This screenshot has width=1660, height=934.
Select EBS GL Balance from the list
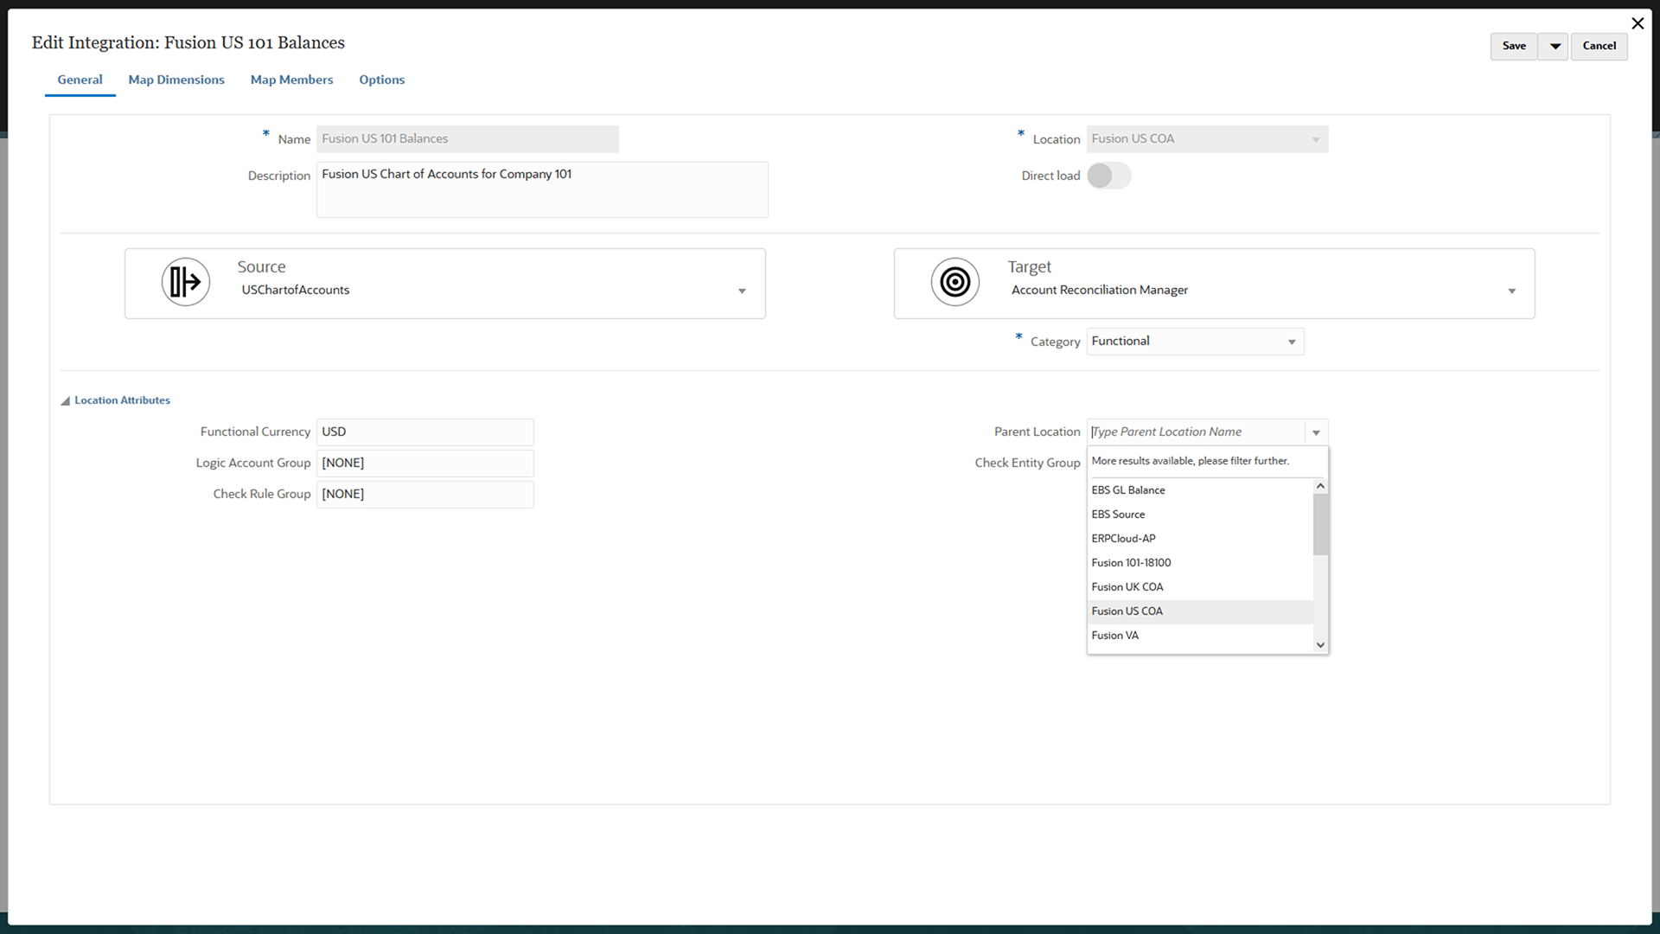point(1127,489)
